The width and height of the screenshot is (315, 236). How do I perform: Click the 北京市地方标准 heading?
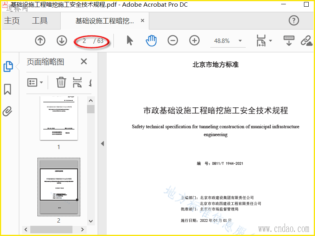tap(215, 65)
